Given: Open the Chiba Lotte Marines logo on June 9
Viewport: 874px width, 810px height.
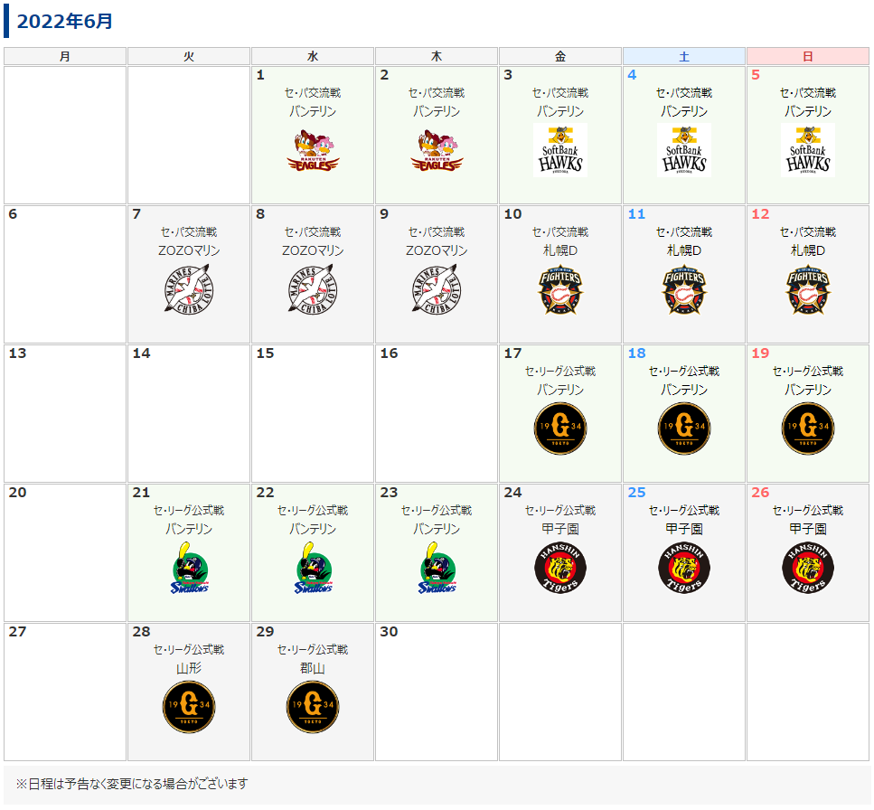Looking at the screenshot, I should click(x=437, y=289).
